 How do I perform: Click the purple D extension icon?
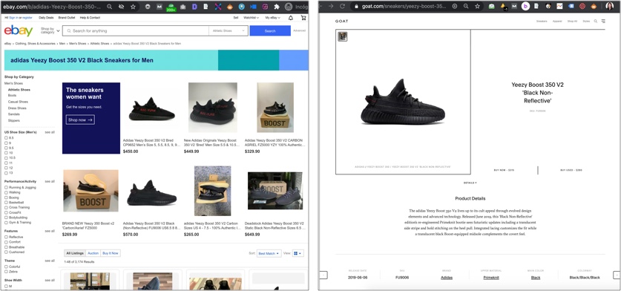point(194,7)
